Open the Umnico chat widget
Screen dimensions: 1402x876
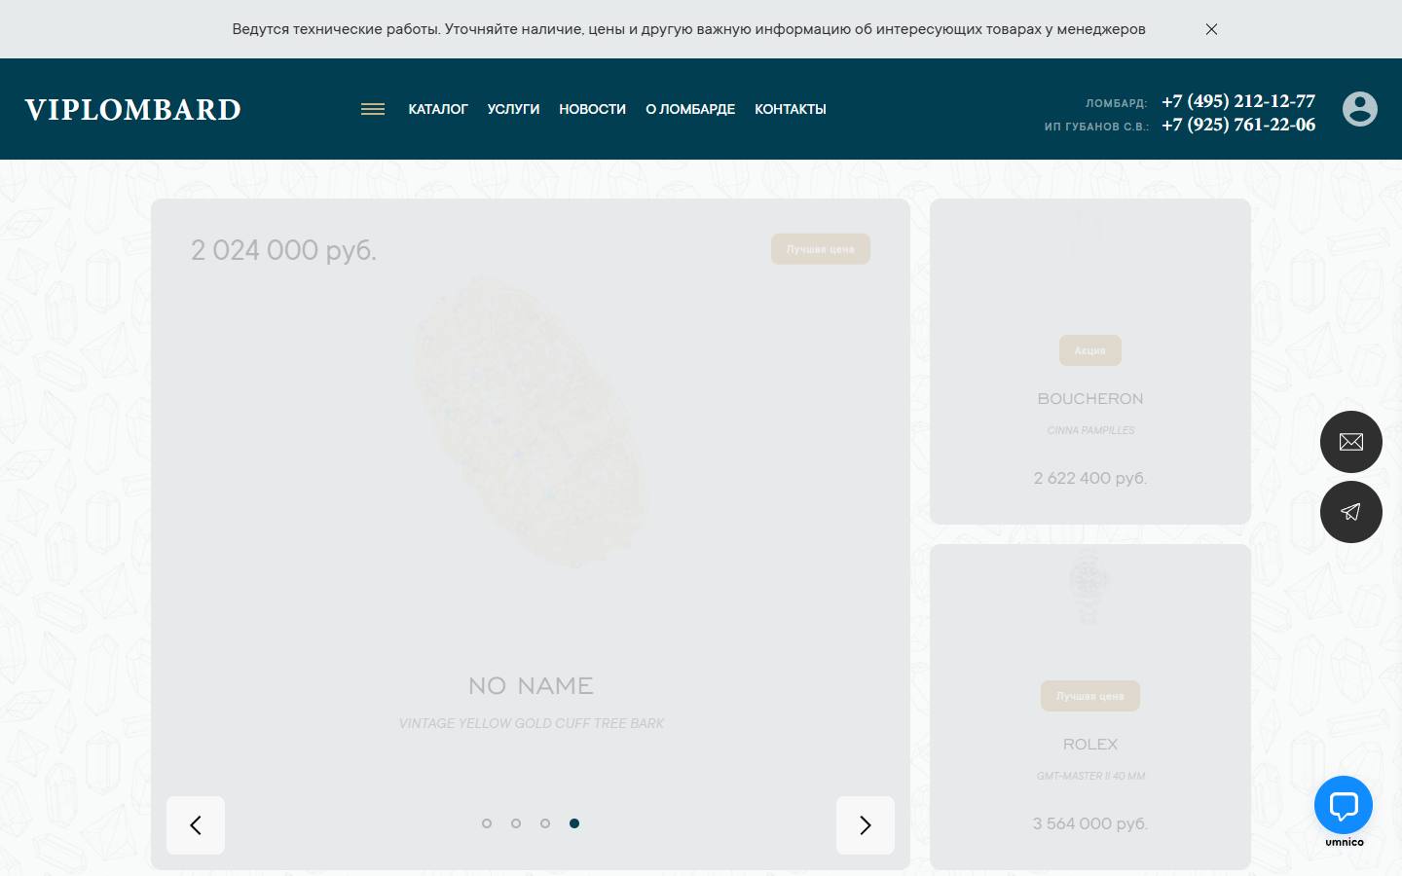(1344, 805)
